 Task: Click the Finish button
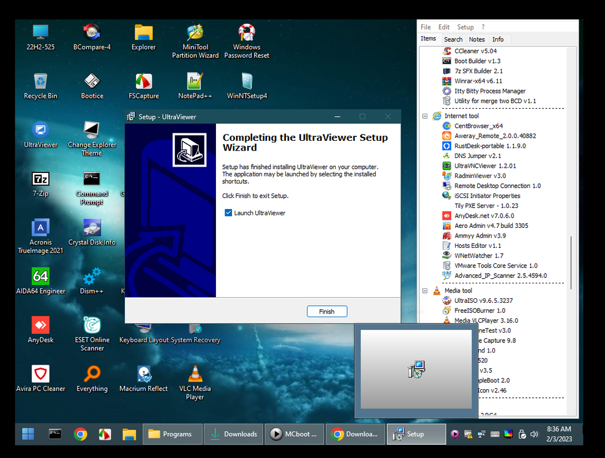(x=327, y=311)
